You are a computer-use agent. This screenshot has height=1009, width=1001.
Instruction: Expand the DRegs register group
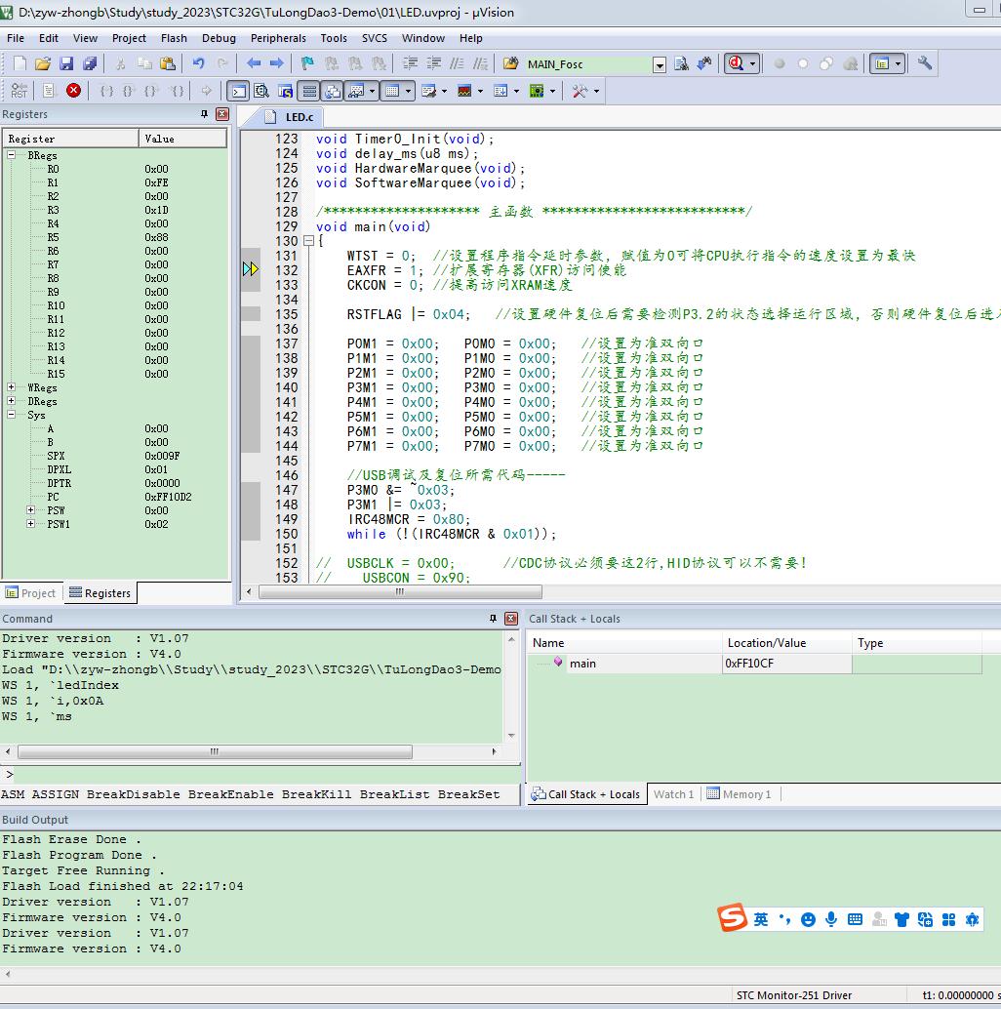click(x=11, y=401)
